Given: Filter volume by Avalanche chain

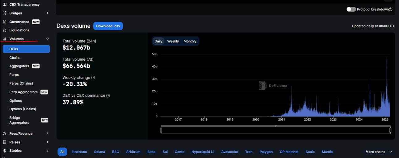Looking at the screenshot, I should click(230, 152).
